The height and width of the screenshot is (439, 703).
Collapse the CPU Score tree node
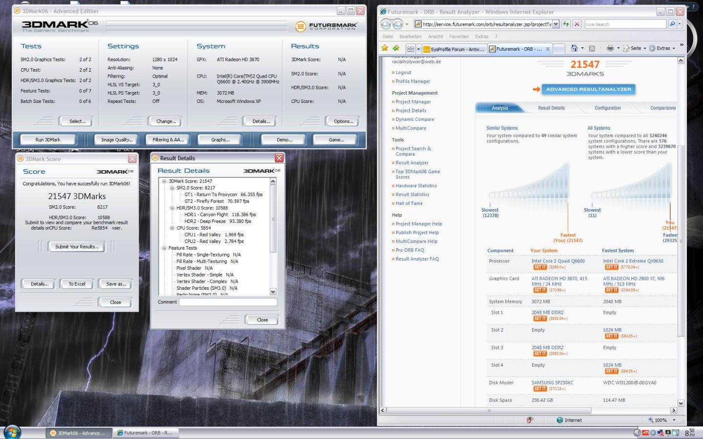[x=172, y=228]
